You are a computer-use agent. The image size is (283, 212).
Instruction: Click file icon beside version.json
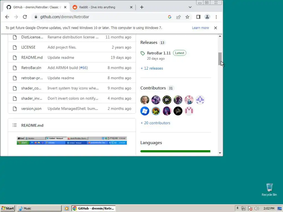[x=15, y=109]
